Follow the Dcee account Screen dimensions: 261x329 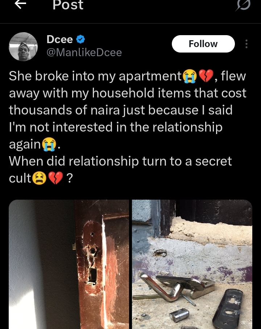point(203,44)
